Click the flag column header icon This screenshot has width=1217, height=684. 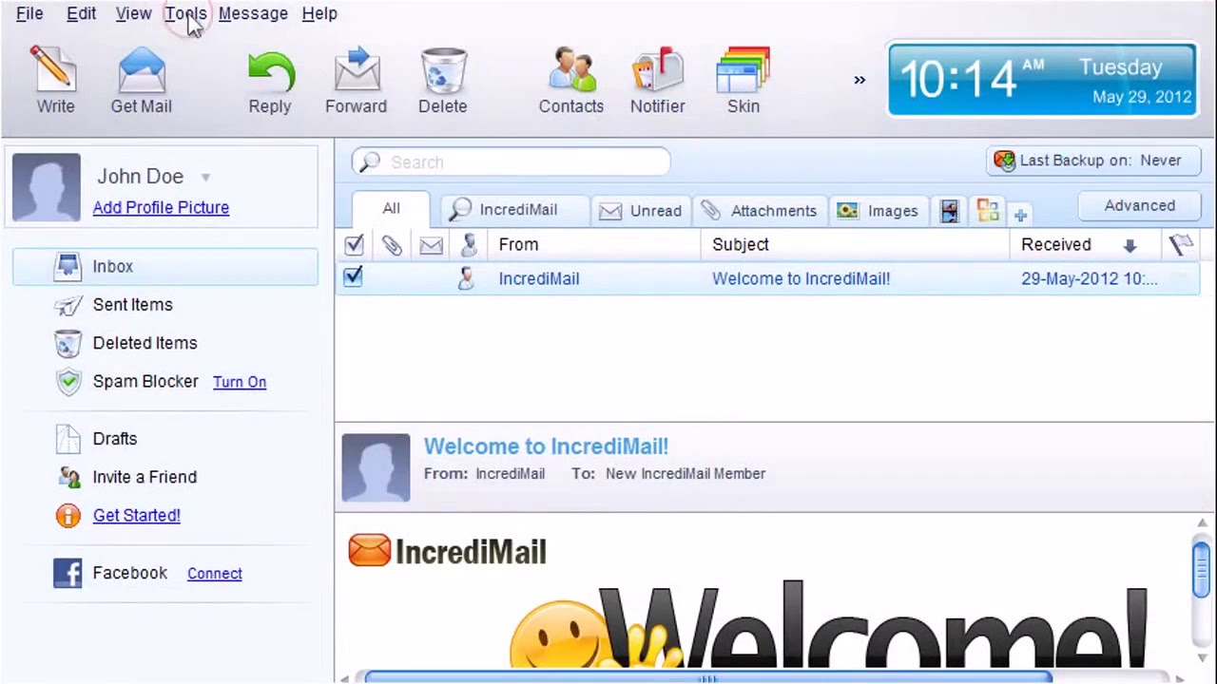[1181, 245]
